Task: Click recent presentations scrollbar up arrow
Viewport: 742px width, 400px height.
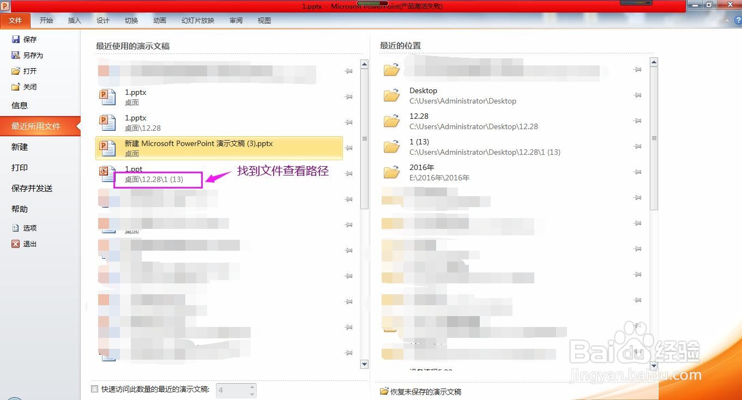Action: [x=365, y=64]
